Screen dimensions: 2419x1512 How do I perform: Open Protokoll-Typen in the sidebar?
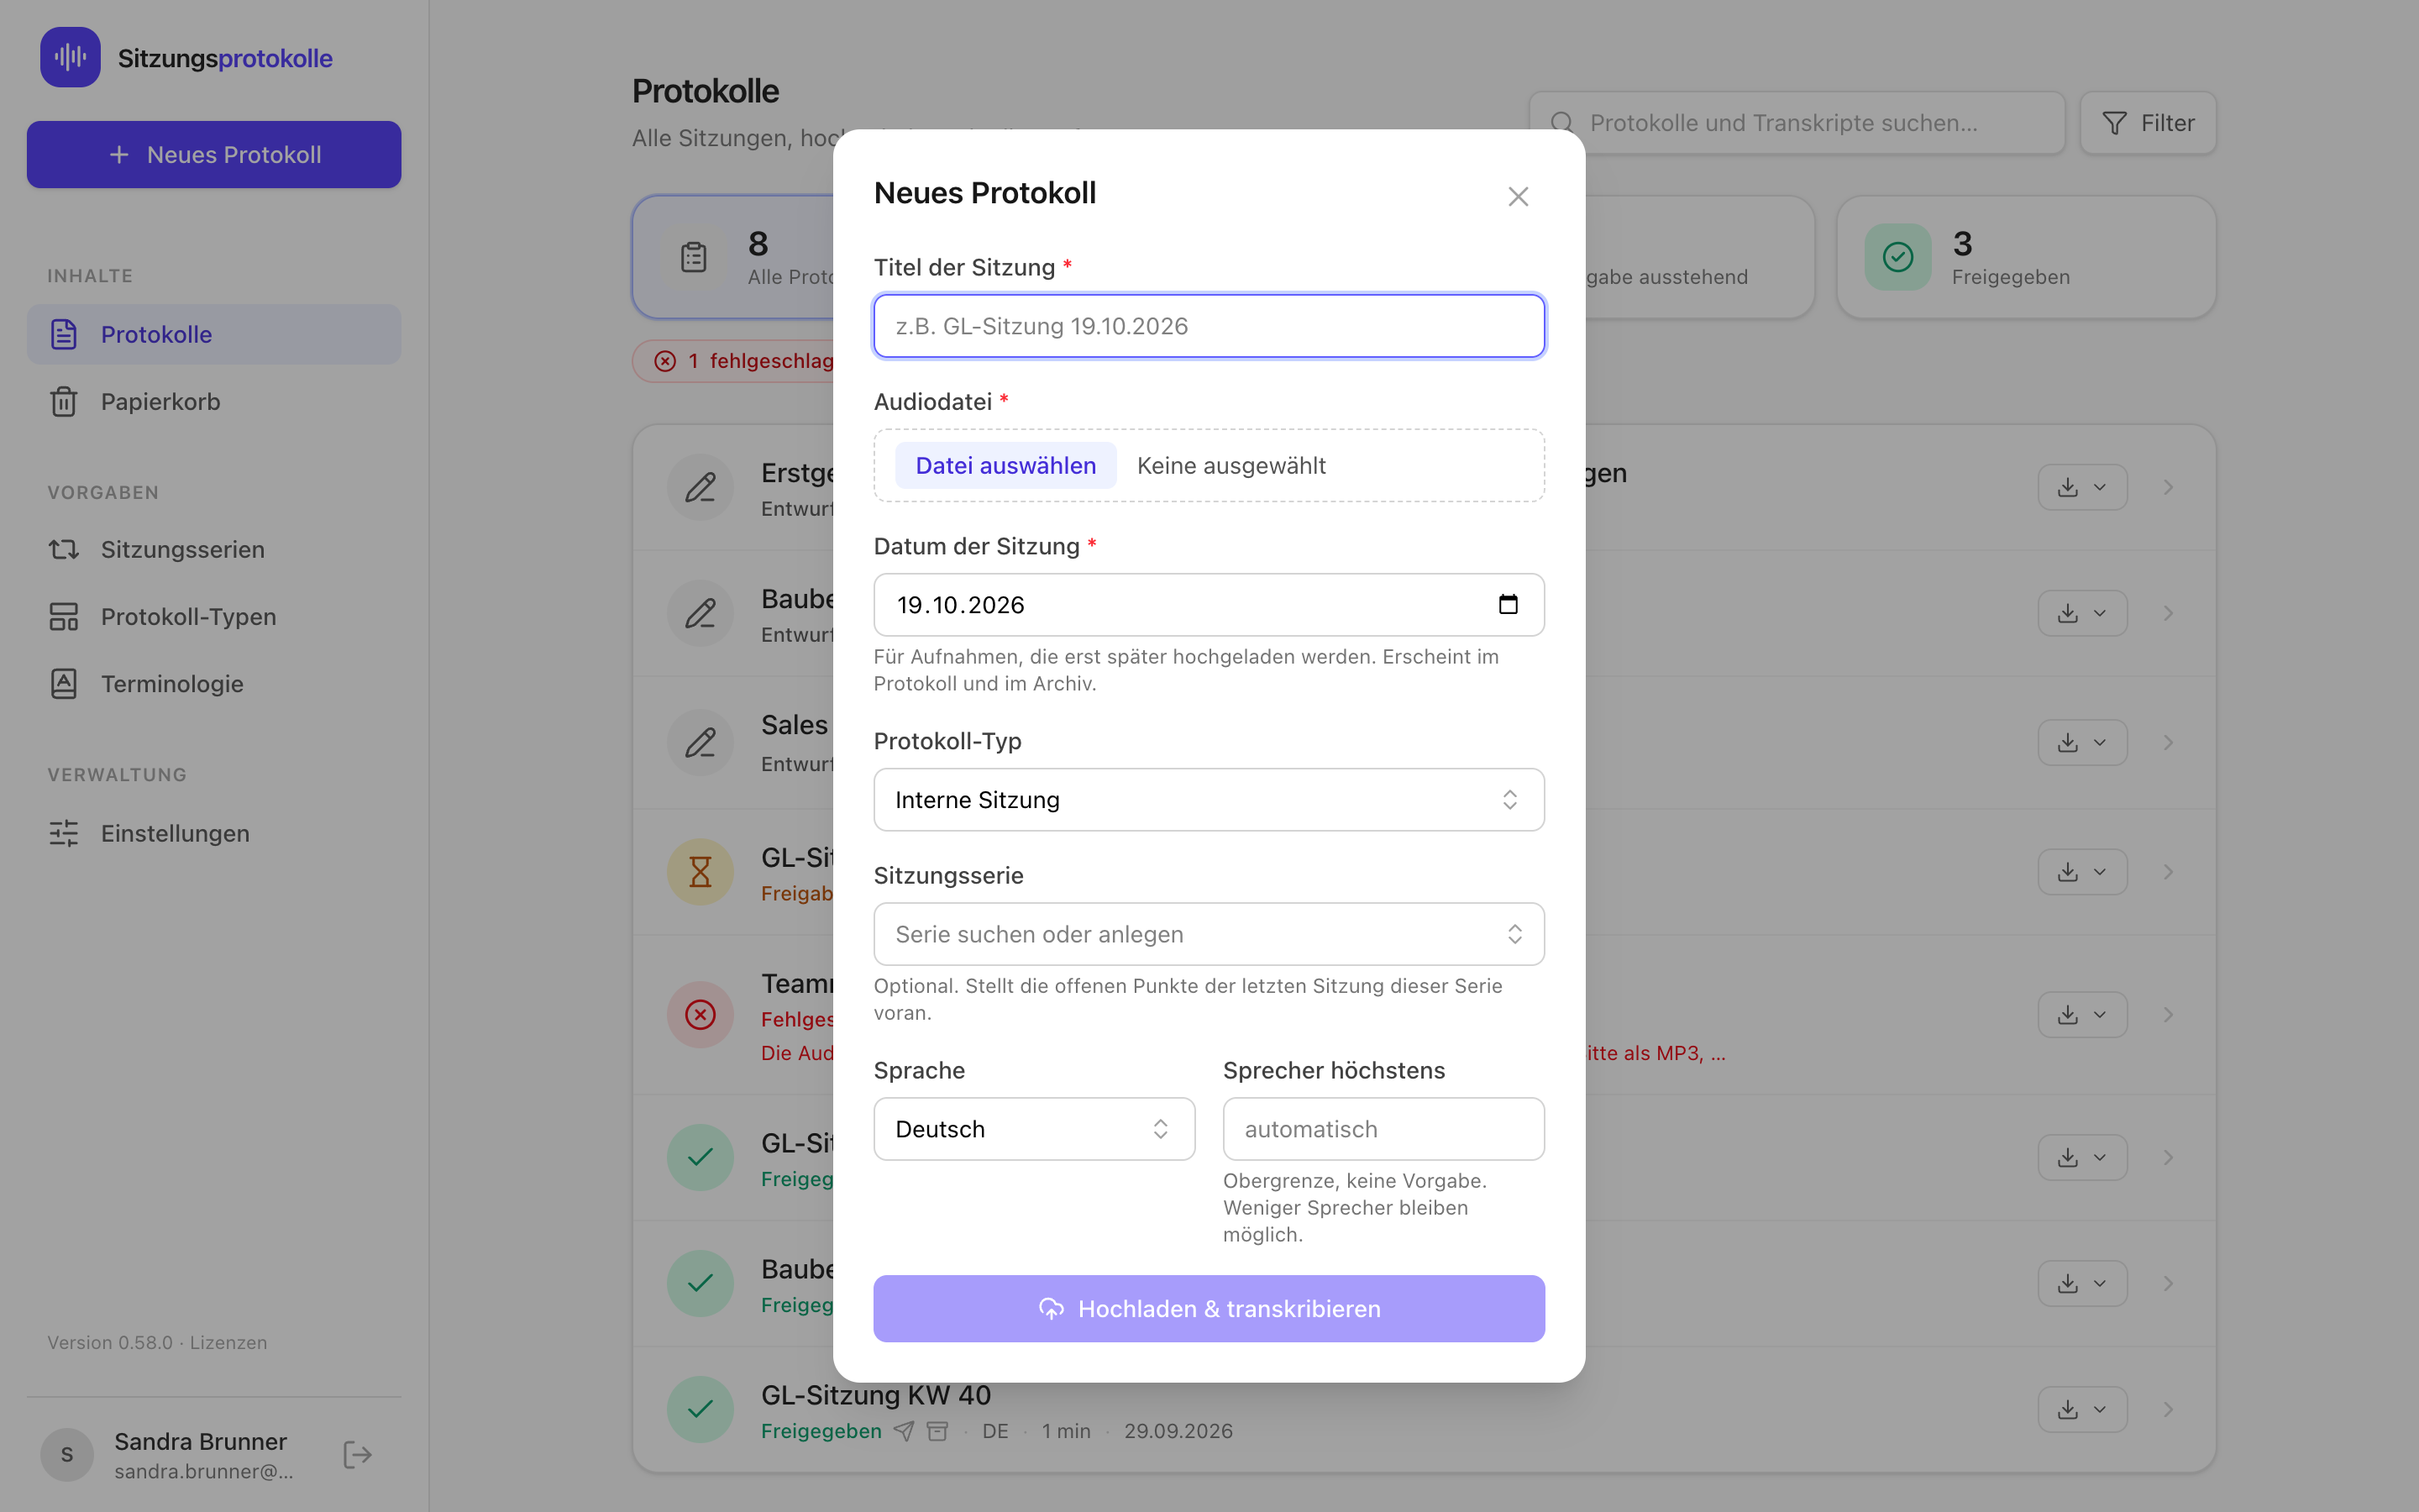[214, 616]
